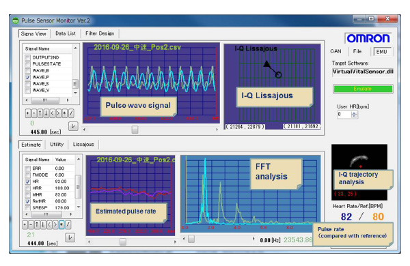Switch to the Data List tab
The image size is (410, 266).
click(66, 33)
